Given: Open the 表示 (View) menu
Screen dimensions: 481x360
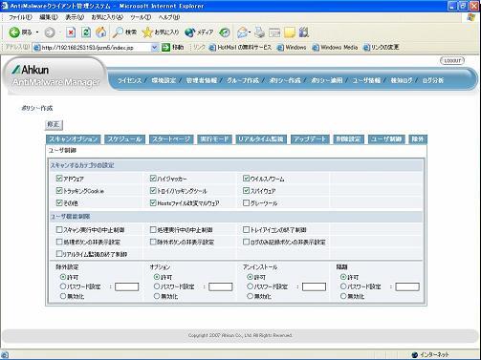Looking at the screenshot, I should [75, 17].
